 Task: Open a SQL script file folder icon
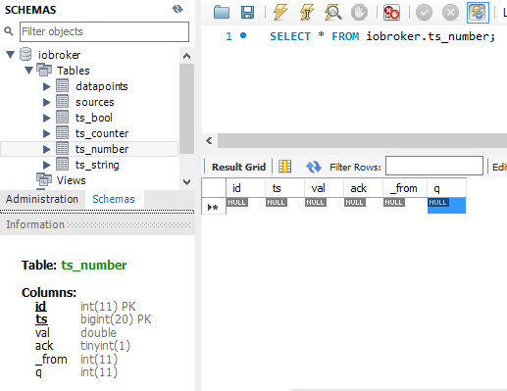[x=222, y=13]
